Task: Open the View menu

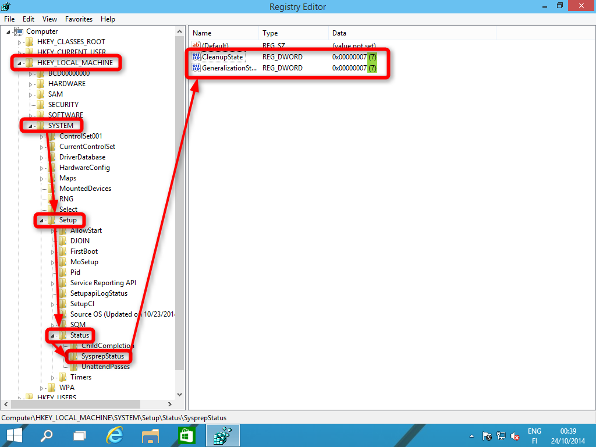Action: tap(50, 19)
